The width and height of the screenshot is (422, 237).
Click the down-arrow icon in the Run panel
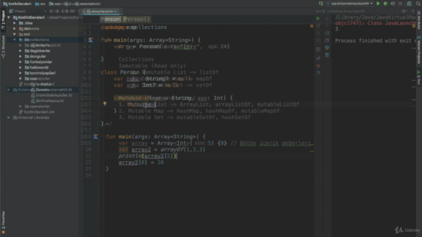(x=327, y=26)
